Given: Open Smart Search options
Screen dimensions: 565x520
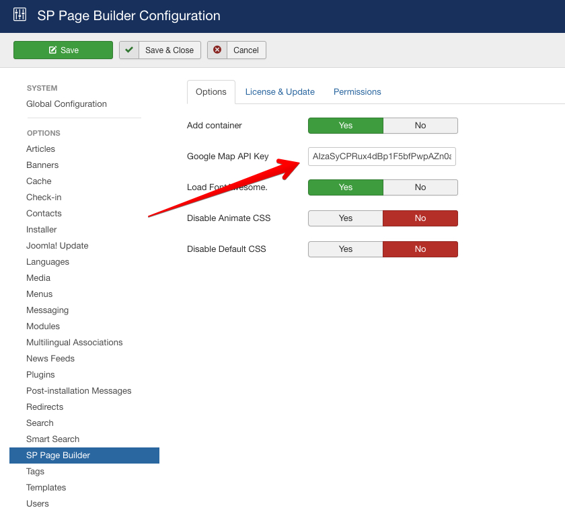Looking at the screenshot, I should 52,439.
